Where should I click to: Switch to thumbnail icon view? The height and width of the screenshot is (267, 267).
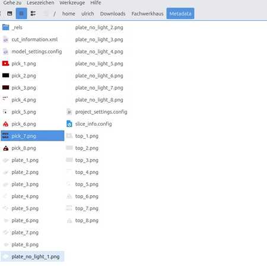point(9,14)
